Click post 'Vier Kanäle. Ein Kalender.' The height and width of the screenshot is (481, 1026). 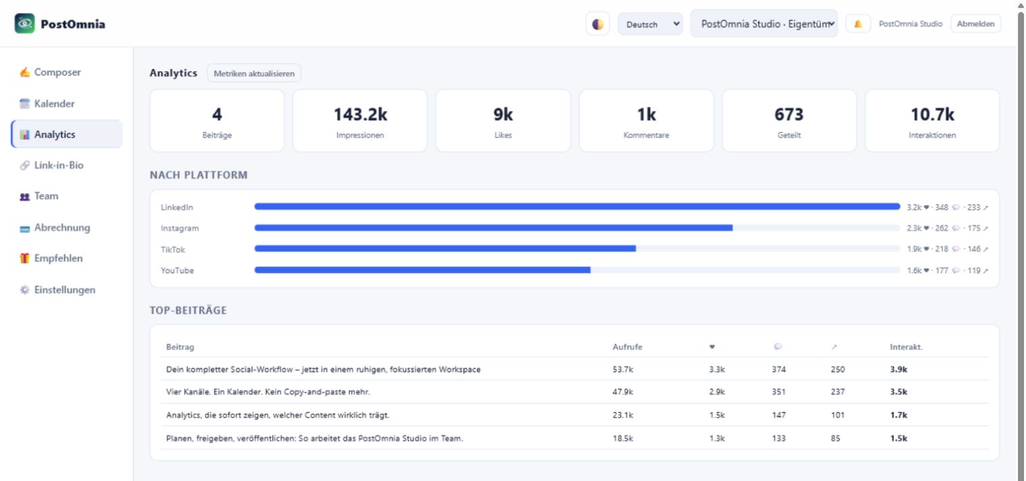pos(268,392)
